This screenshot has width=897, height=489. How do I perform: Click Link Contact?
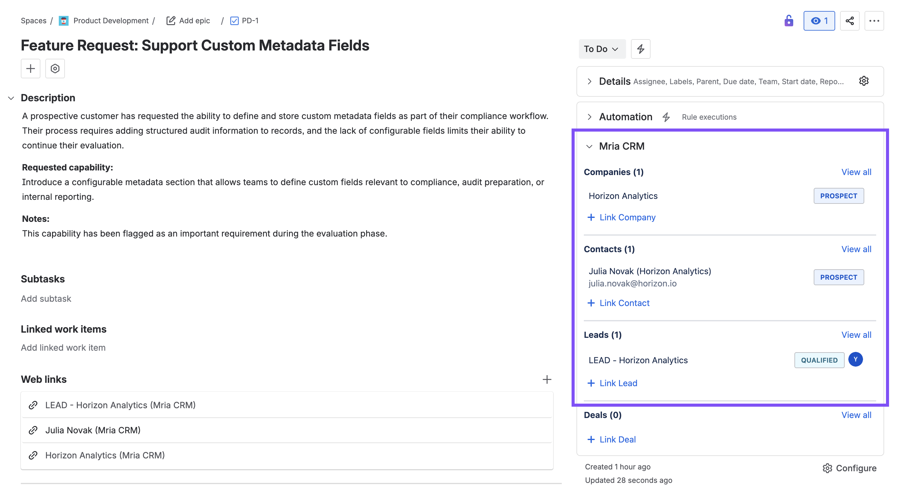point(618,303)
